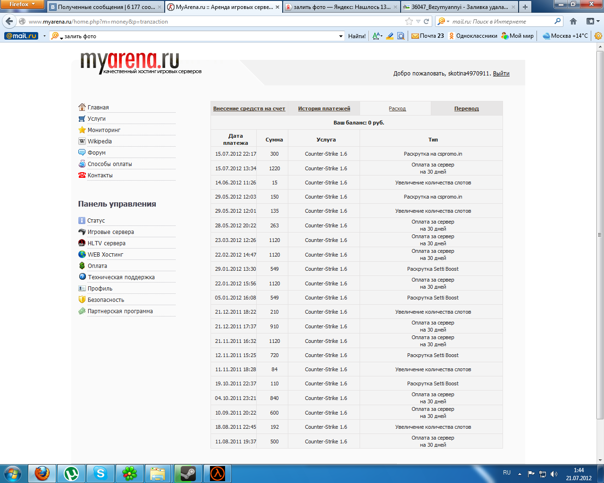Open Half-Life from the taskbar

pos(218,473)
